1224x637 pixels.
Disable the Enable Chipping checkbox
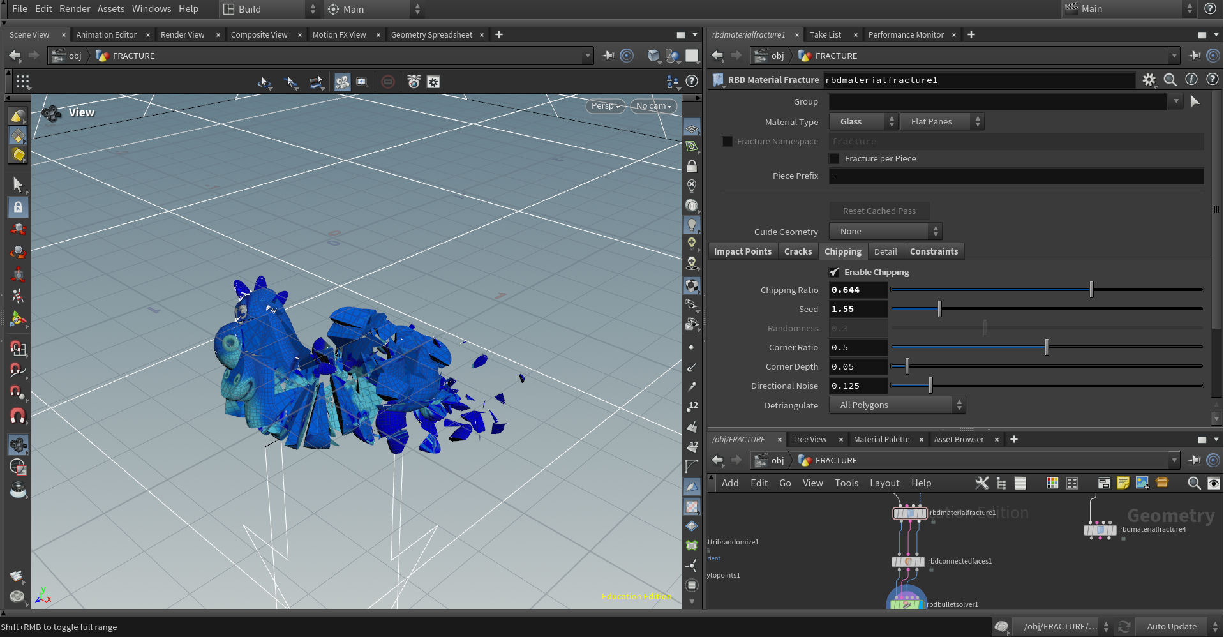pyautogui.click(x=834, y=272)
